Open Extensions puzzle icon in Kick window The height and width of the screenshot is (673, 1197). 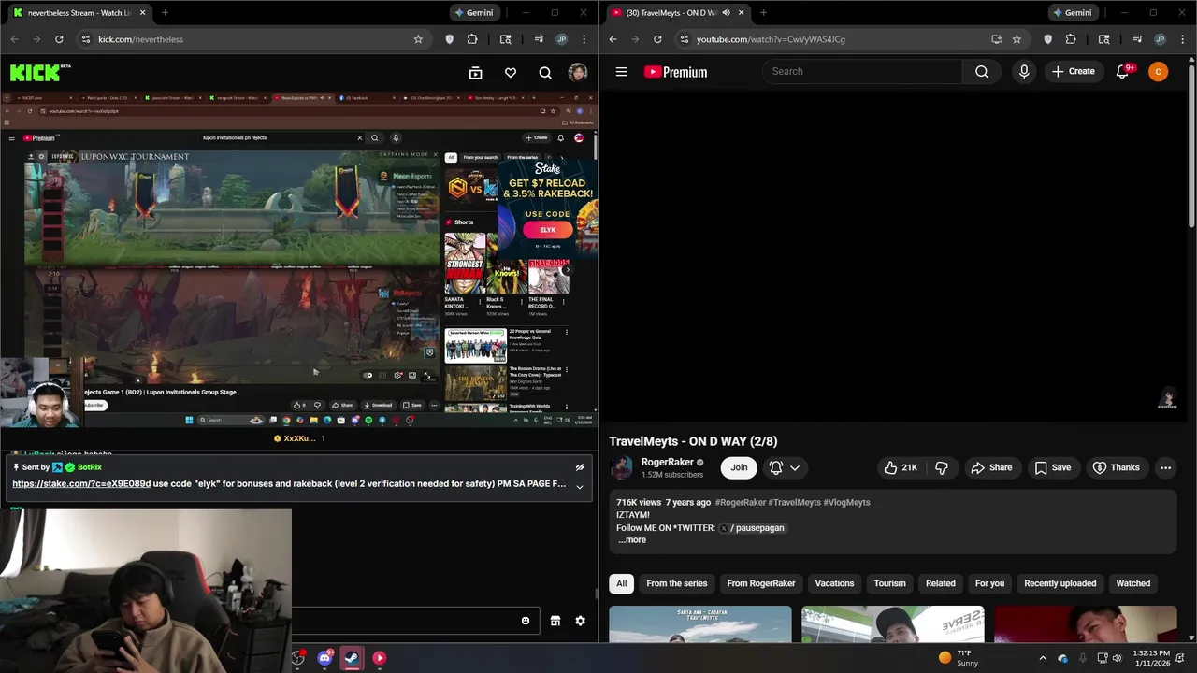[x=472, y=39]
